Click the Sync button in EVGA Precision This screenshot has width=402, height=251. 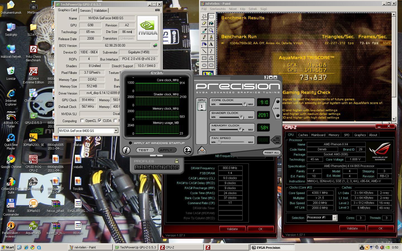[x=202, y=150]
